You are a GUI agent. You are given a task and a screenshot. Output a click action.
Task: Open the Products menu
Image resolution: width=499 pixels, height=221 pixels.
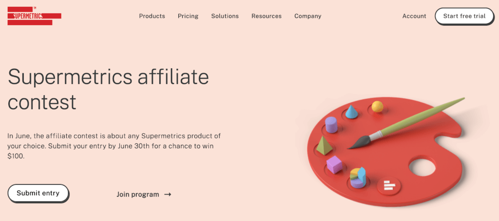click(152, 16)
